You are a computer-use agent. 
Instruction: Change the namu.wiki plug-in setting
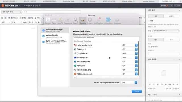(130, 66)
